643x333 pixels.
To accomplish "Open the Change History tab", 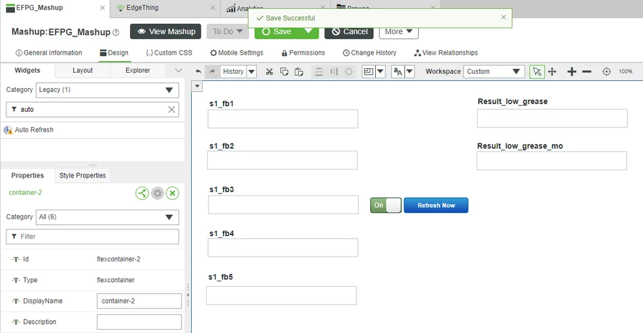I will (x=369, y=53).
